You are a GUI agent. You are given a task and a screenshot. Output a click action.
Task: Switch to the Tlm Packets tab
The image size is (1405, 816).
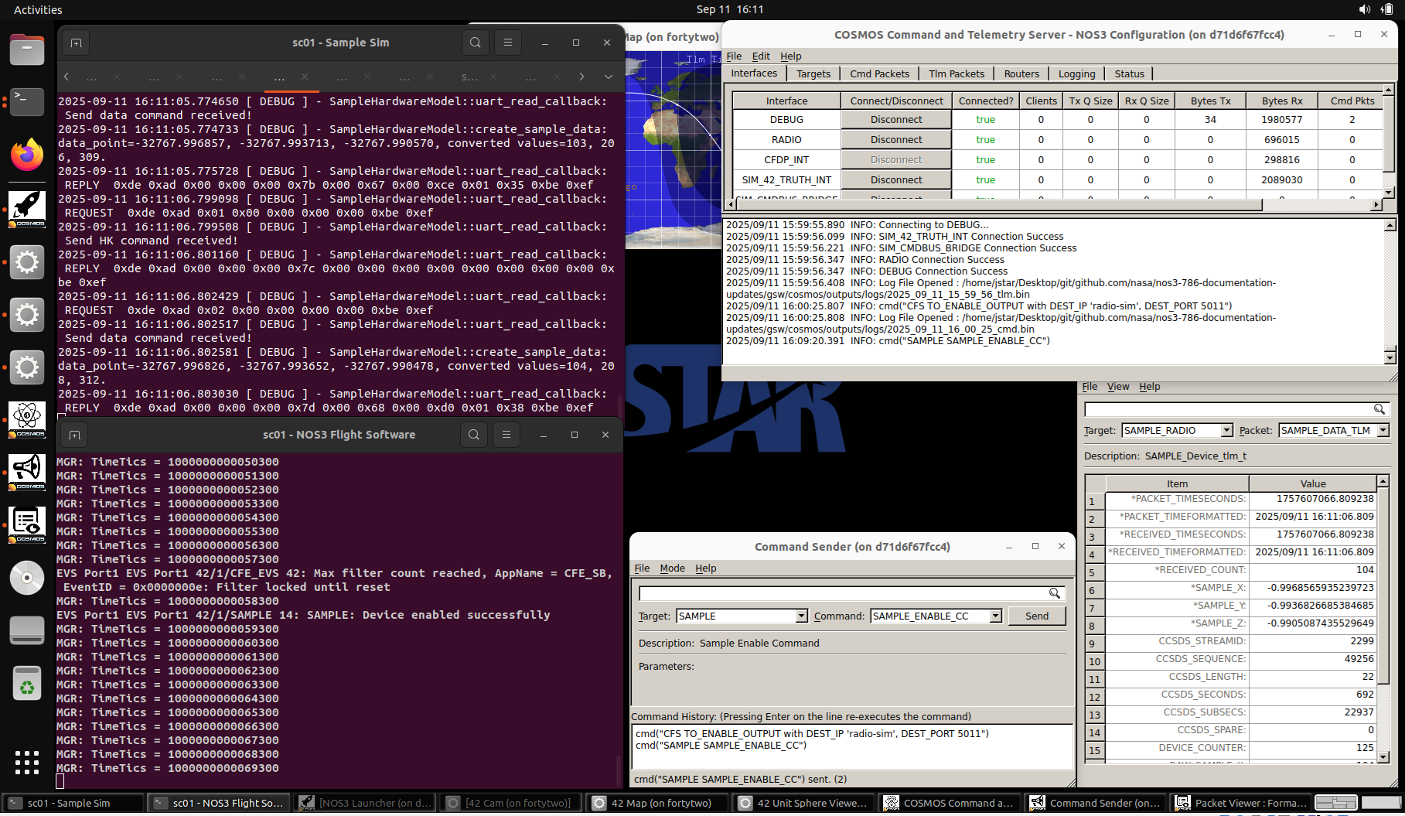(x=957, y=73)
